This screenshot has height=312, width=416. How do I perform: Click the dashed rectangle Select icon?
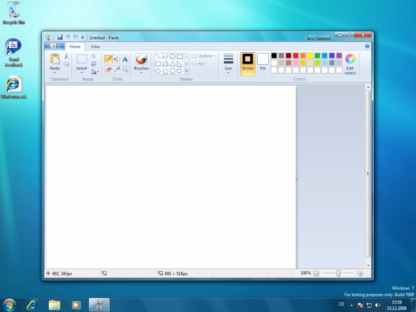pos(82,59)
